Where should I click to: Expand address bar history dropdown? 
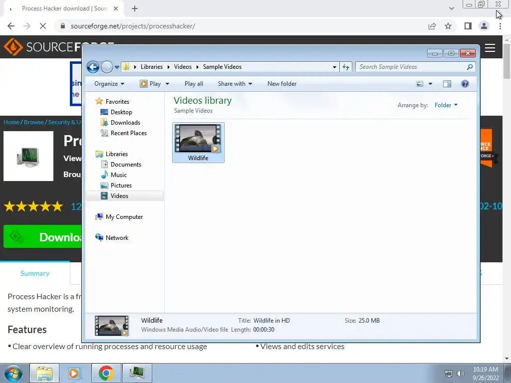(x=334, y=67)
